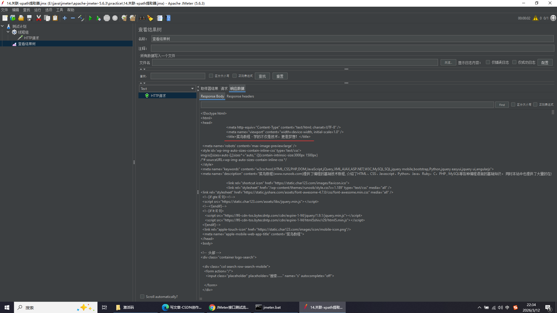
Task: Open the search binoculars tool
Action: [x=142, y=18]
